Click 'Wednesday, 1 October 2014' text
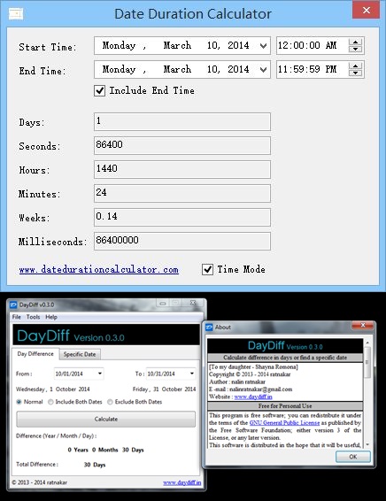Screen dimensions: 386x501 (53, 389)
